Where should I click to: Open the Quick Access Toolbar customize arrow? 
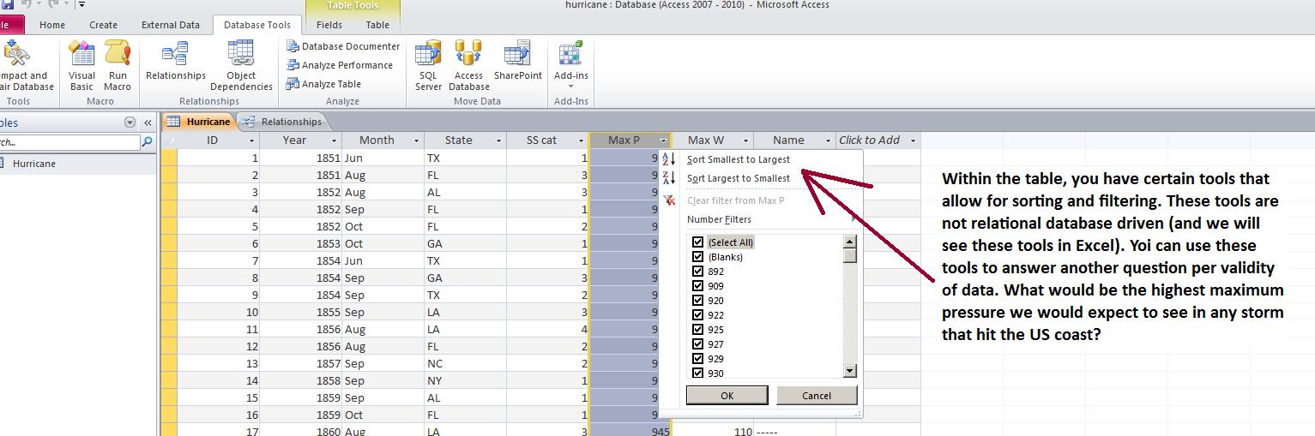(81, 5)
